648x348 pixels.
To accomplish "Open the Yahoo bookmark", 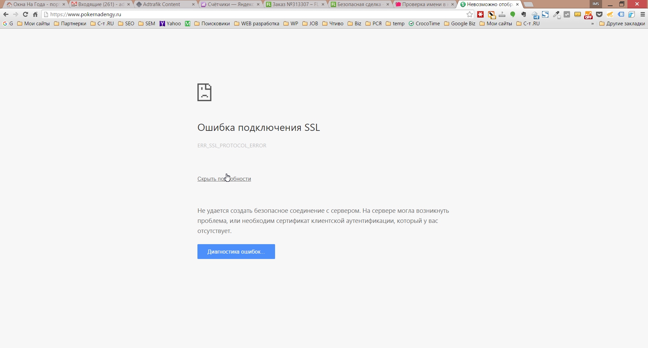I will tap(170, 24).
